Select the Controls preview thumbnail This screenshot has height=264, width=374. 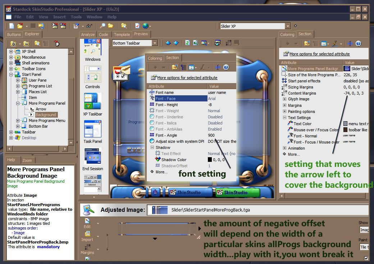92,74
